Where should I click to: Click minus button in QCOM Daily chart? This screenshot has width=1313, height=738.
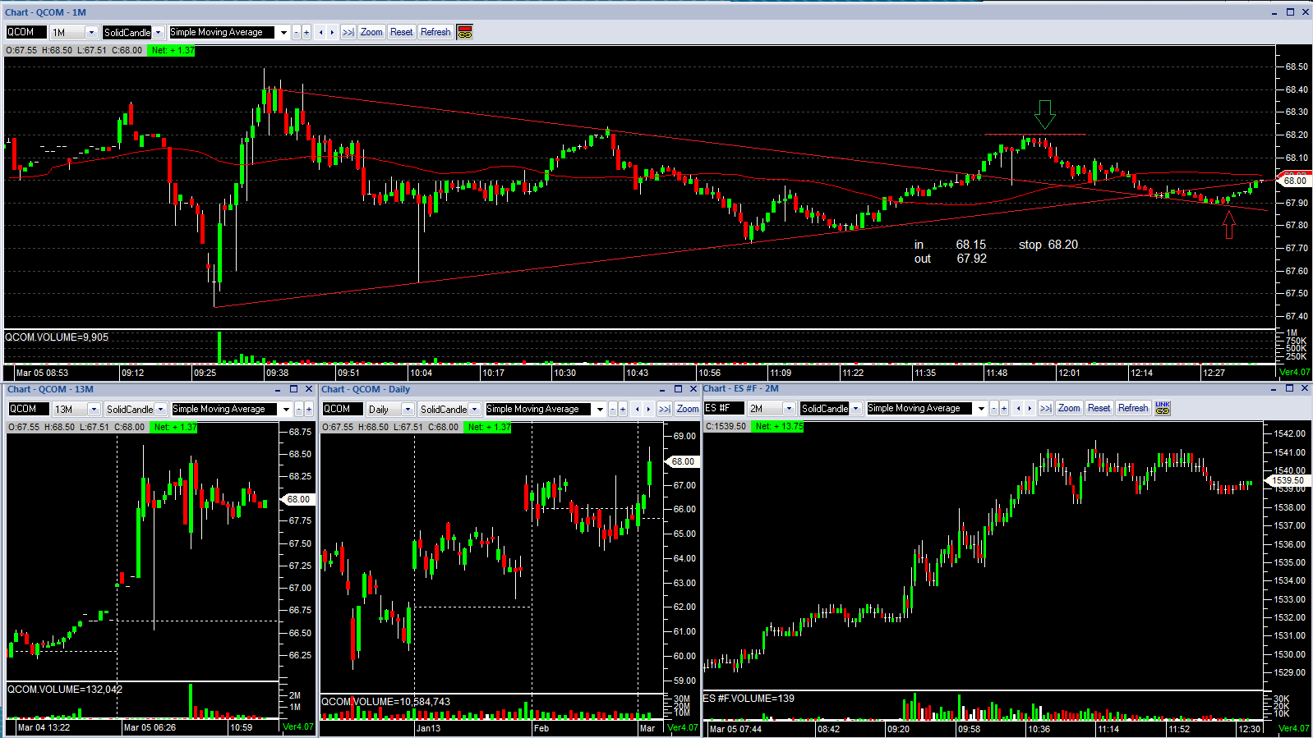613,409
